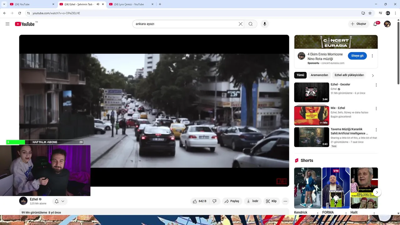Open Ezhel - Geceler thumbnail

312,92
